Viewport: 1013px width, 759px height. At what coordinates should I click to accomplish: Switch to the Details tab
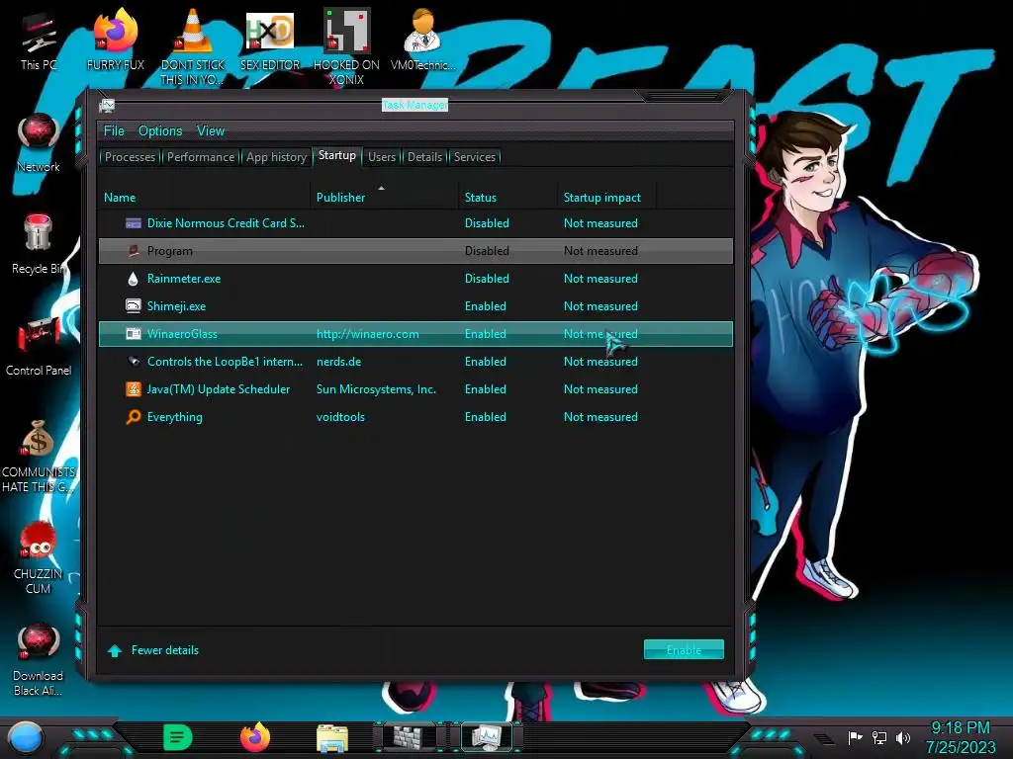tap(425, 157)
